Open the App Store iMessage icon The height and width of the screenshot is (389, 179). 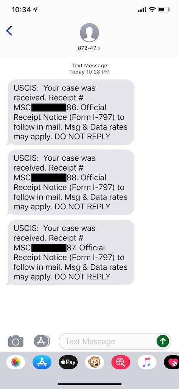(x=42, y=362)
